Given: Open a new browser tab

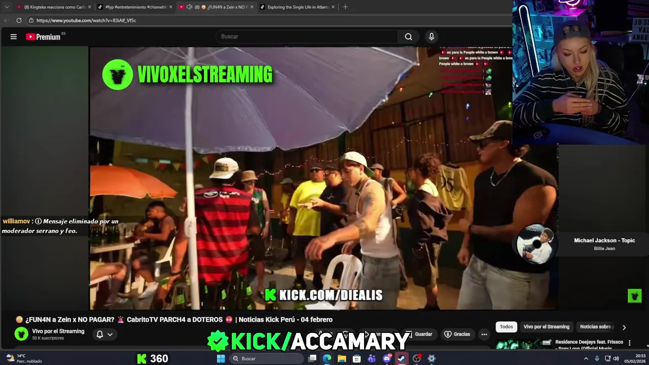Looking at the screenshot, I should pos(345,7).
